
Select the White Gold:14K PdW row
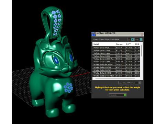tap(116, 76)
